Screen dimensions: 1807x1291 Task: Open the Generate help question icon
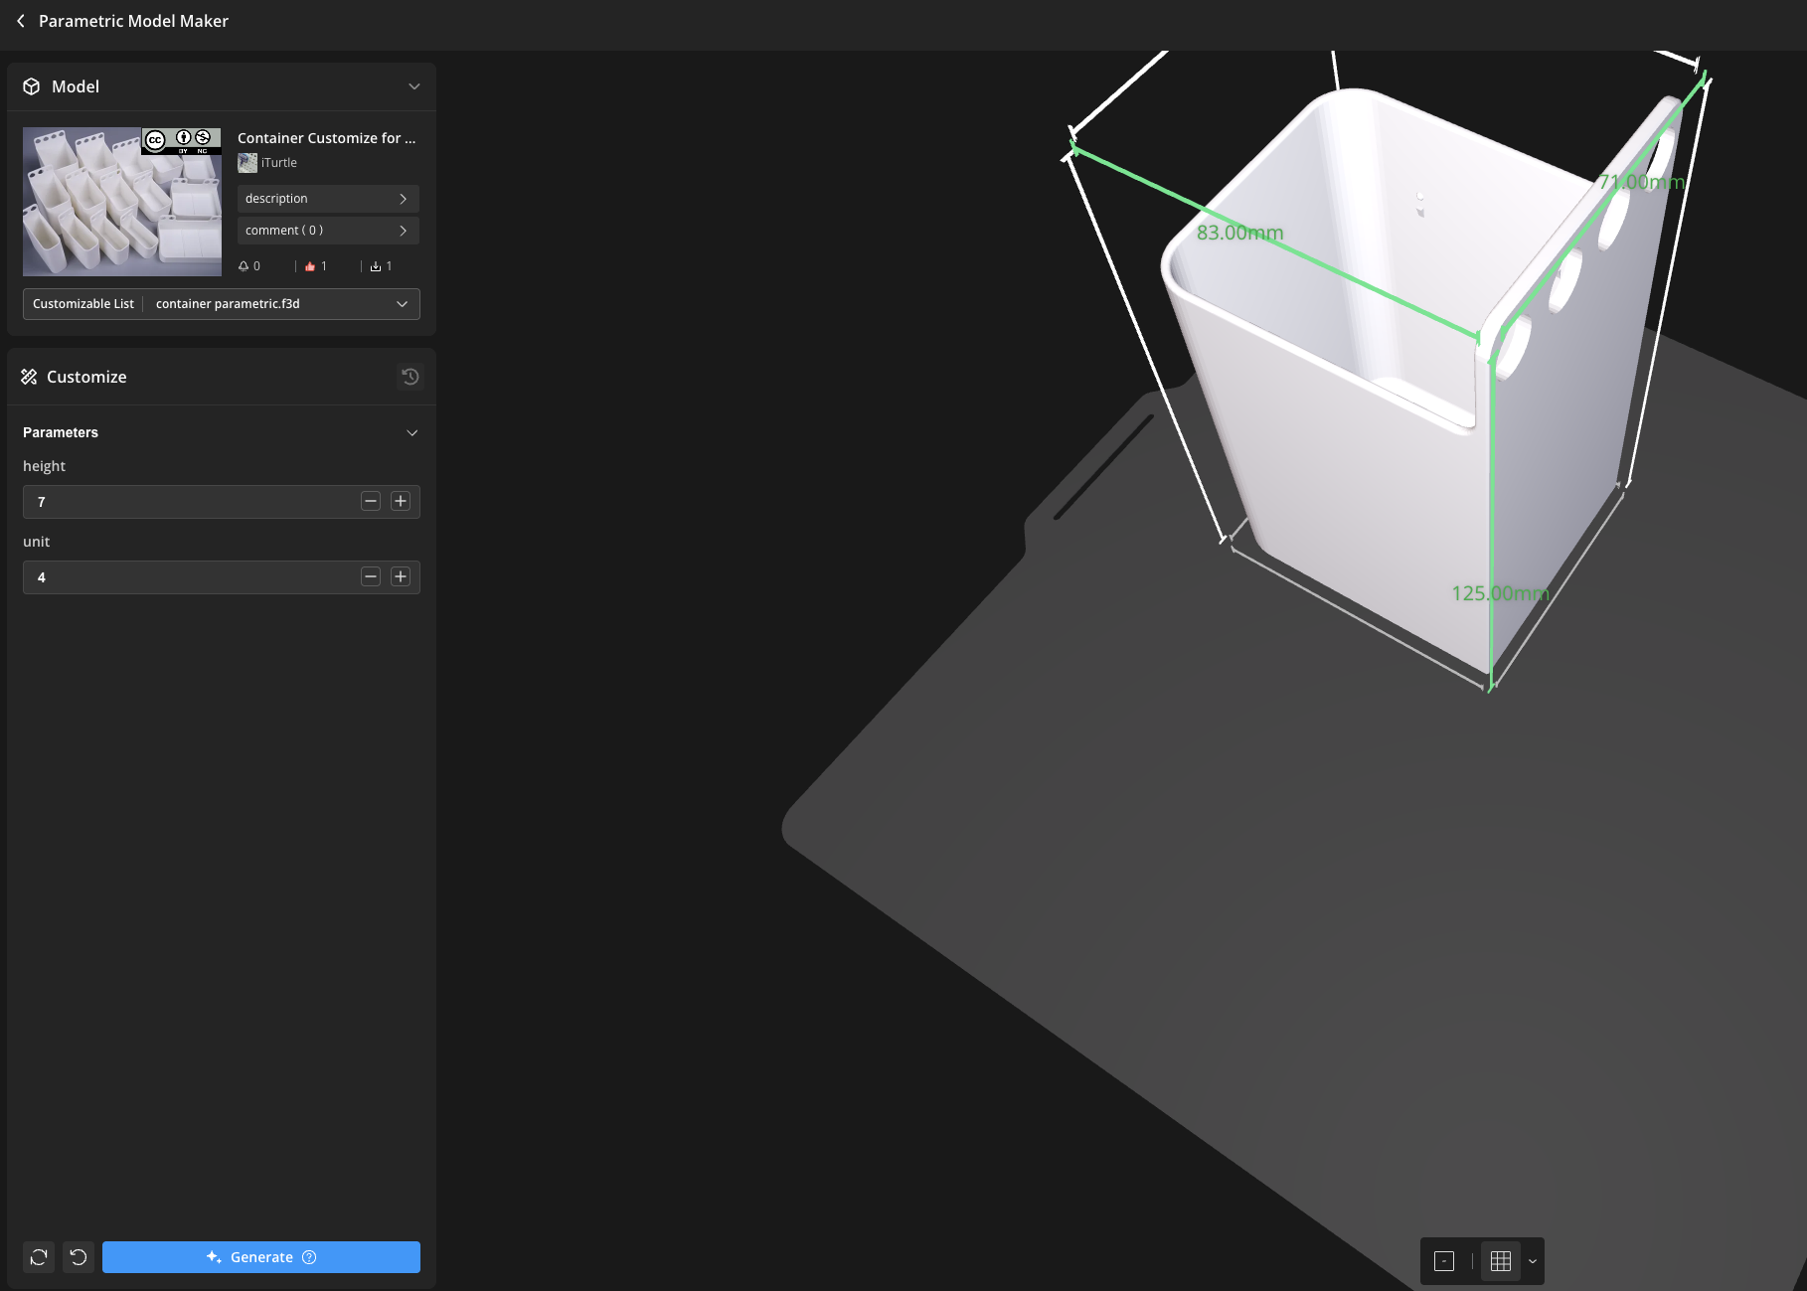309,1257
